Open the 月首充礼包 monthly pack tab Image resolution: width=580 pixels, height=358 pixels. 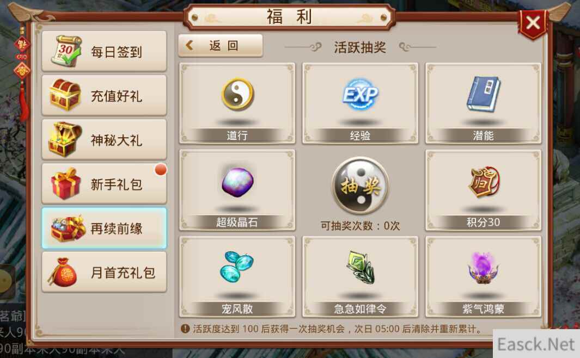point(105,272)
